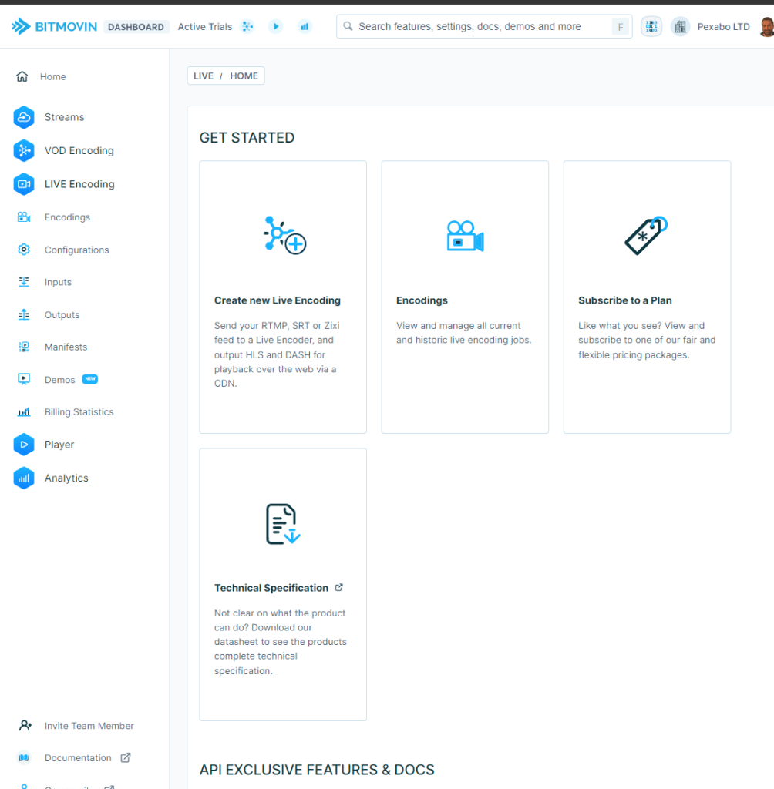Collapse the LIVE Encoding section
The image size is (774, 789).
(x=79, y=184)
